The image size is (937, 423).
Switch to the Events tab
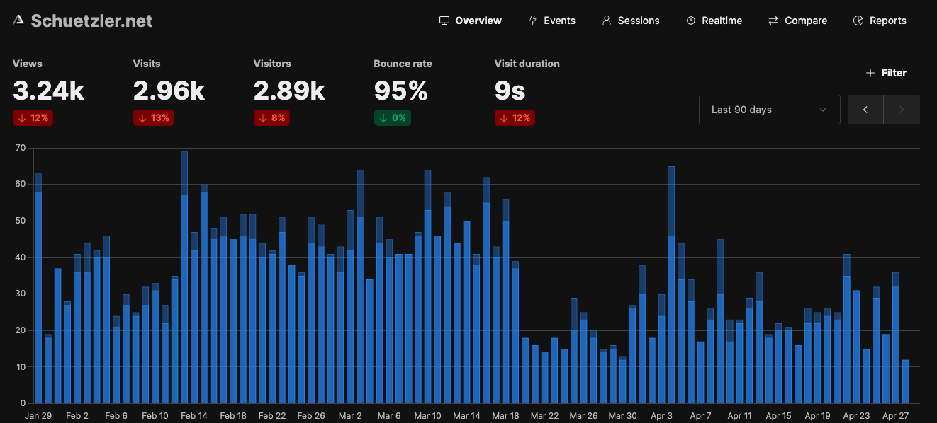pyautogui.click(x=559, y=21)
